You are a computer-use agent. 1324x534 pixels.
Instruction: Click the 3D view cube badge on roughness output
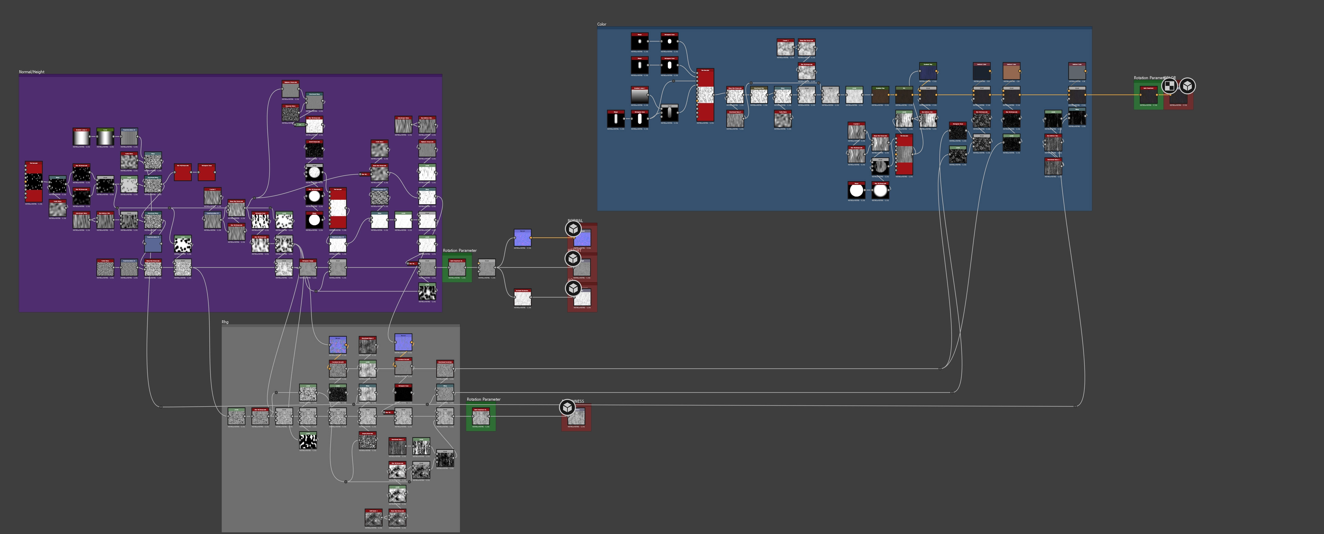pyautogui.click(x=568, y=407)
